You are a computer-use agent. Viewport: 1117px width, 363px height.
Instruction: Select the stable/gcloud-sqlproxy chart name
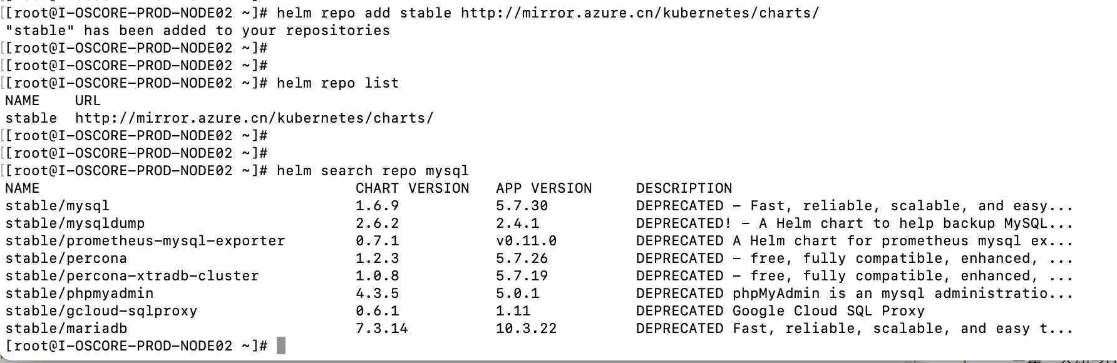pos(101,311)
